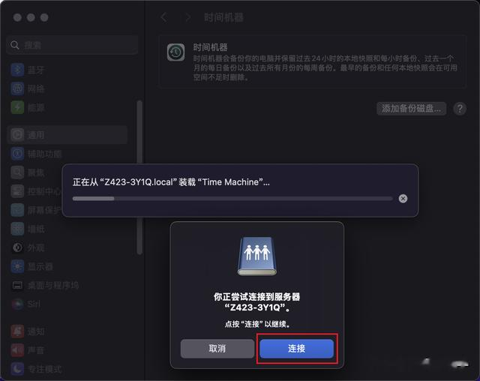
Task: Click the 连接 connect button
Action: pyautogui.click(x=296, y=348)
